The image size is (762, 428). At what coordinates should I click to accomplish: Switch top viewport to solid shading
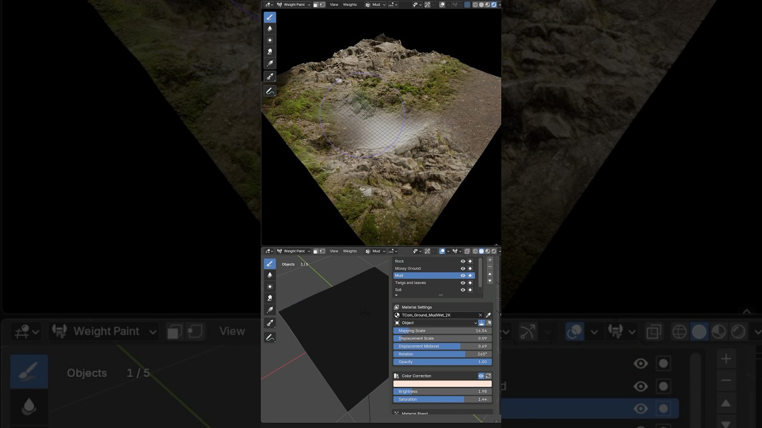pos(481,4)
